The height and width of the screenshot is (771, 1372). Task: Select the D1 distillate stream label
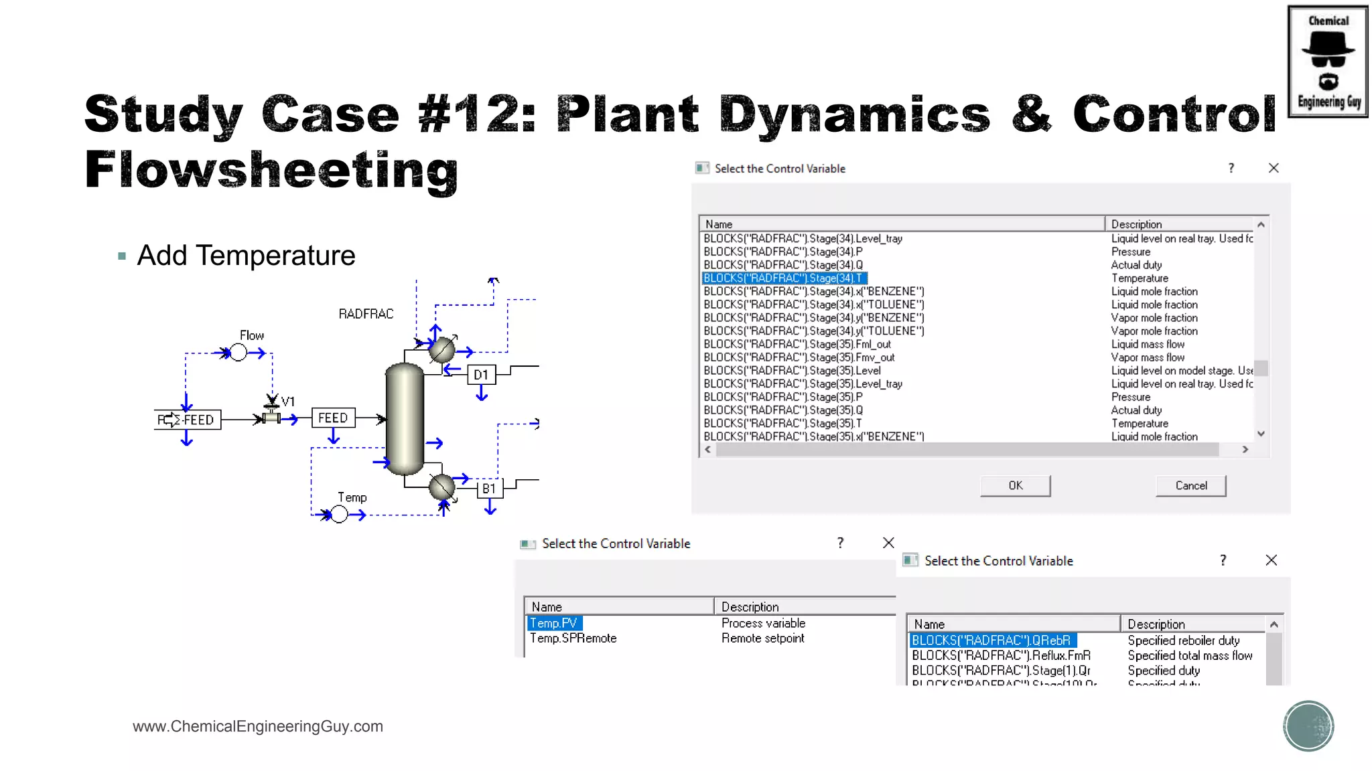pos(481,375)
